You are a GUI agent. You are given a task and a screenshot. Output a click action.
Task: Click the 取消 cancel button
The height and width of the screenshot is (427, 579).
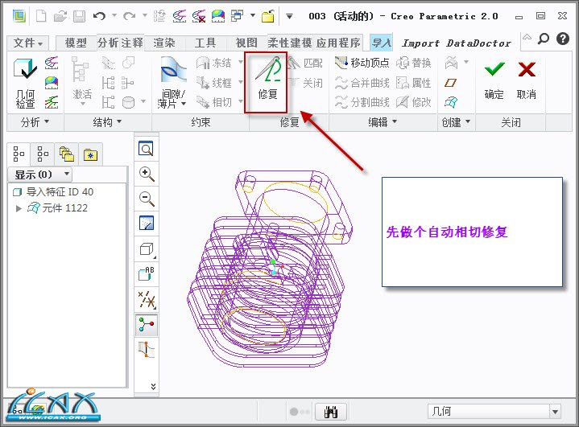pyautogui.click(x=527, y=81)
